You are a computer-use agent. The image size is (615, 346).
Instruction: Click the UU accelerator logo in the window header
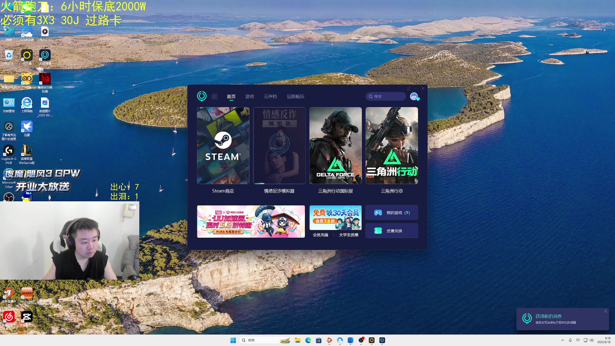tap(202, 96)
